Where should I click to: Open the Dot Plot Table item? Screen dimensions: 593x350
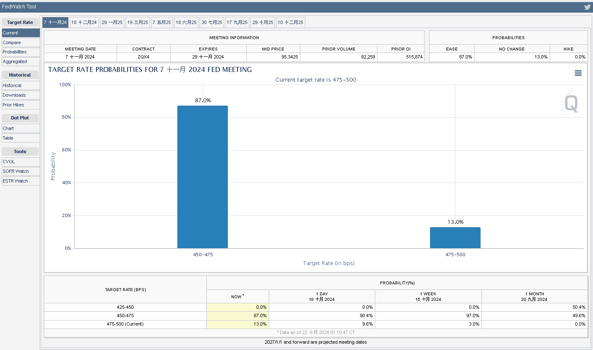pyautogui.click(x=21, y=138)
